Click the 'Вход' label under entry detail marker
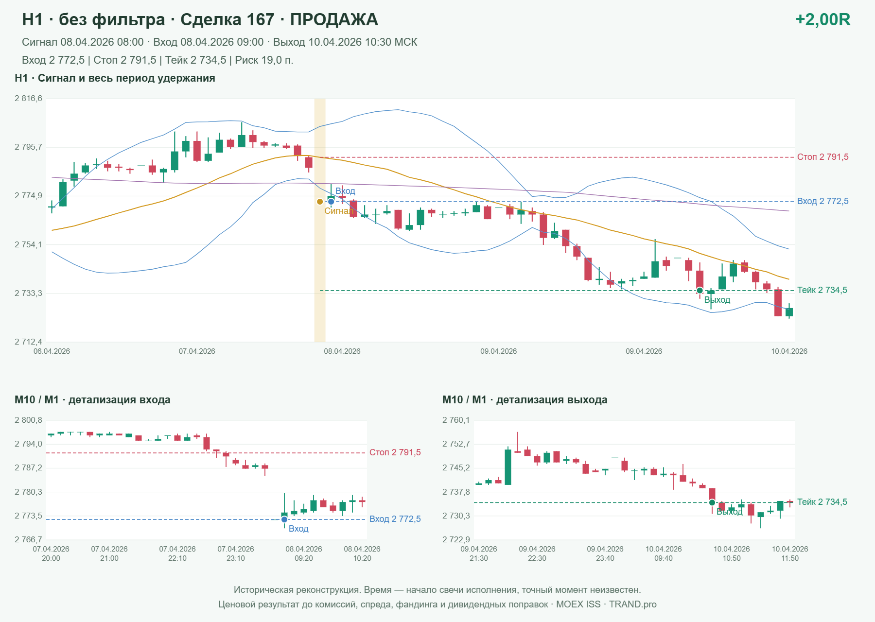The image size is (875, 622). coord(298,529)
